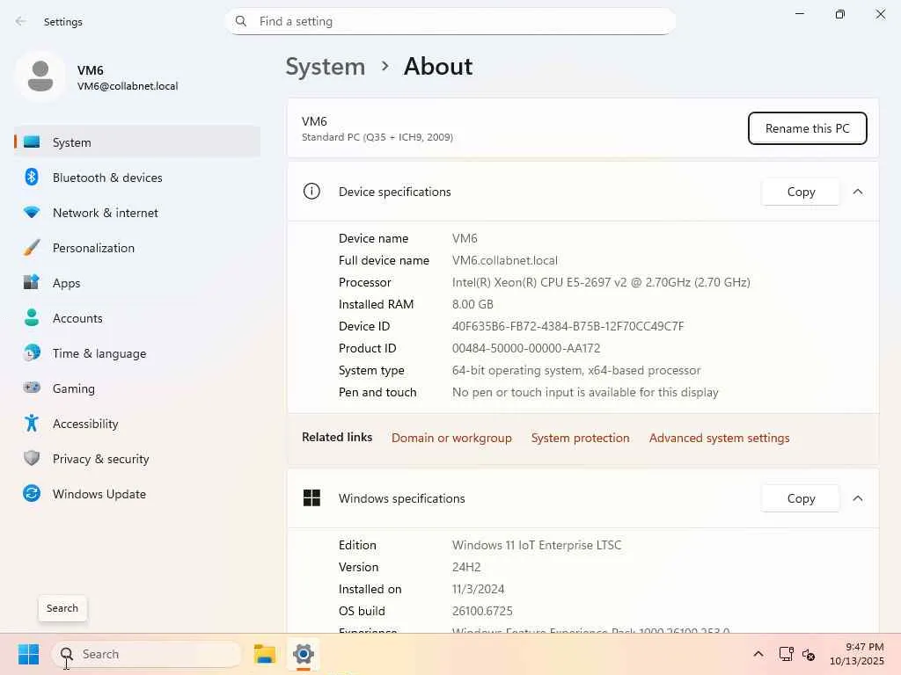Image resolution: width=901 pixels, height=675 pixels.
Task: Open File Explorer from the taskbar
Action: [x=264, y=654]
